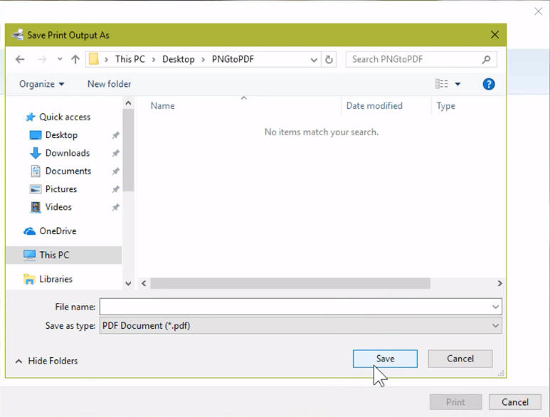Expand the address bar path dropdown
This screenshot has width=550, height=417.
314,60
